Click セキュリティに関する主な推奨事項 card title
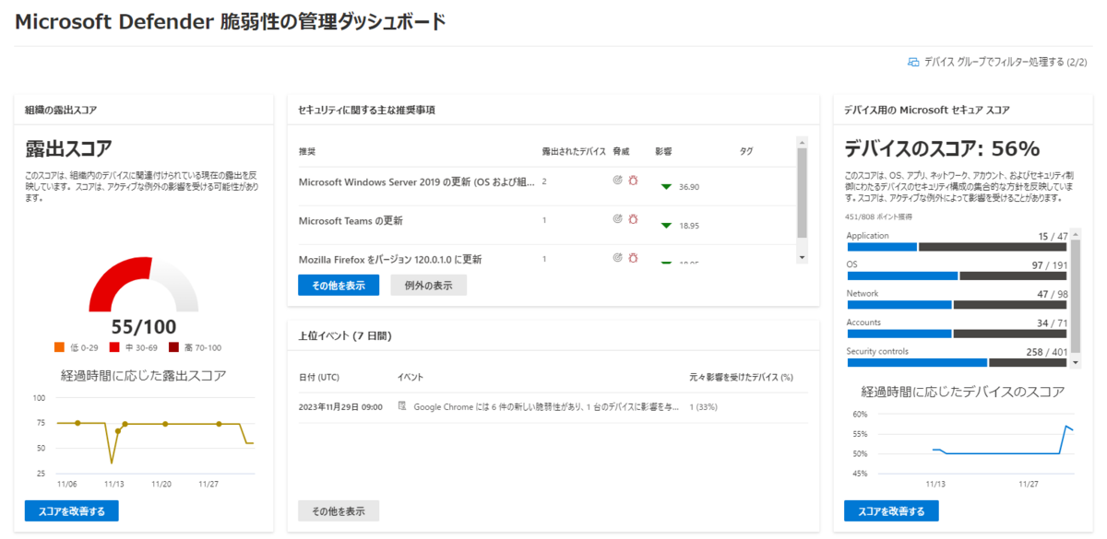1107x539 pixels. pyautogui.click(x=366, y=110)
